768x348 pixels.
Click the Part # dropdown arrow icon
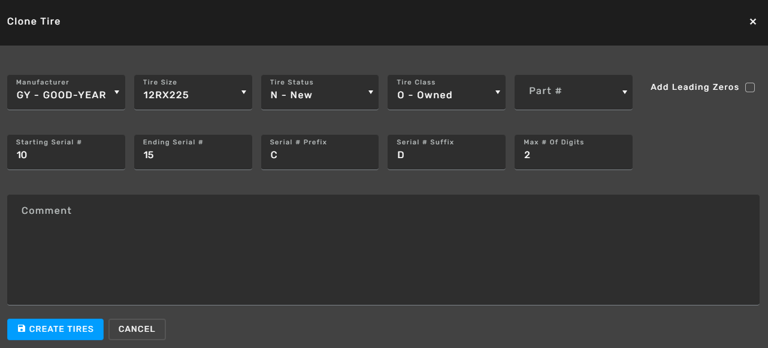click(625, 92)
